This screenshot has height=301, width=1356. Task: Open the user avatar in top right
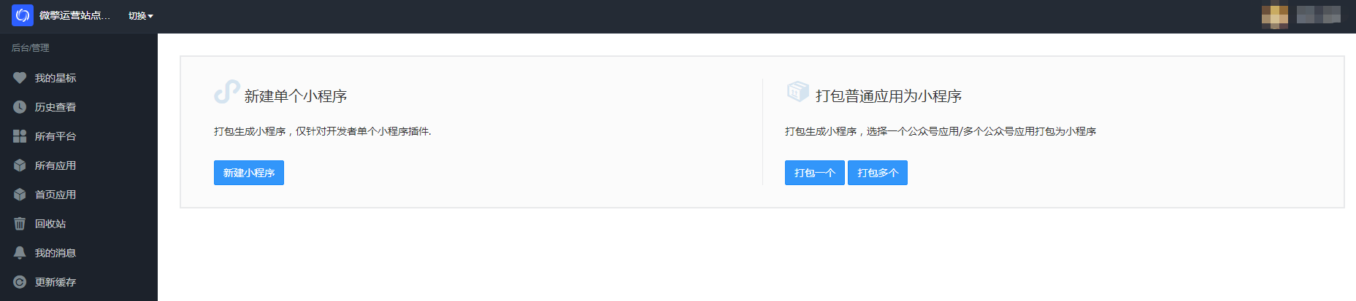point(1275,16)
